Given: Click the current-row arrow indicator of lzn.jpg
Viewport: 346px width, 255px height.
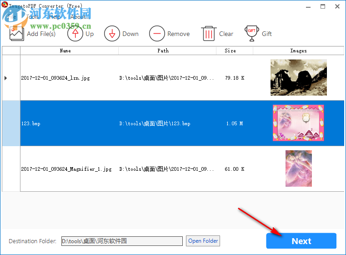Looking at the screenshot, I should (x=6, y=78).
